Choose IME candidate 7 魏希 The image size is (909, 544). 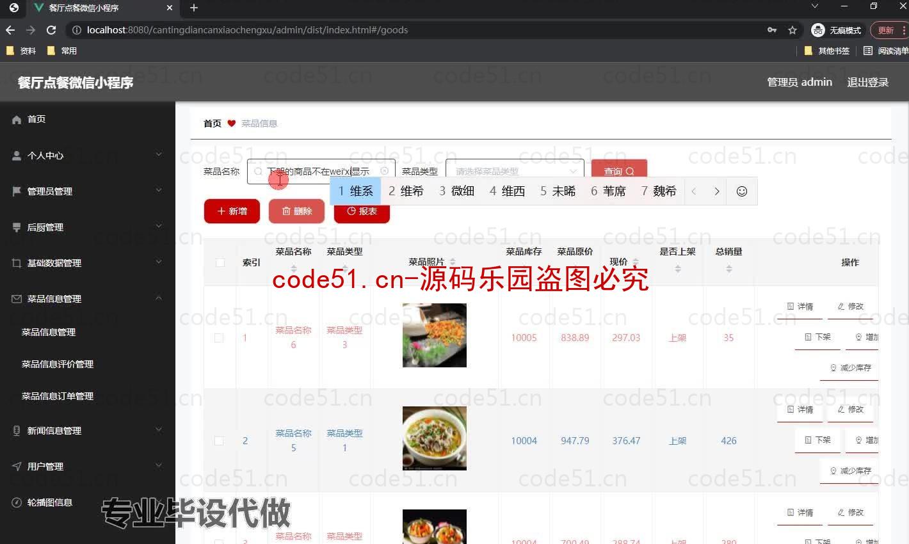point(659,191)
